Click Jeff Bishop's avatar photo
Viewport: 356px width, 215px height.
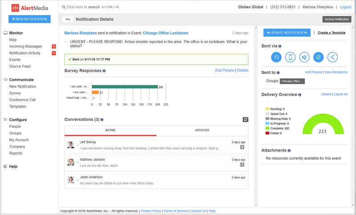[71, 145]
